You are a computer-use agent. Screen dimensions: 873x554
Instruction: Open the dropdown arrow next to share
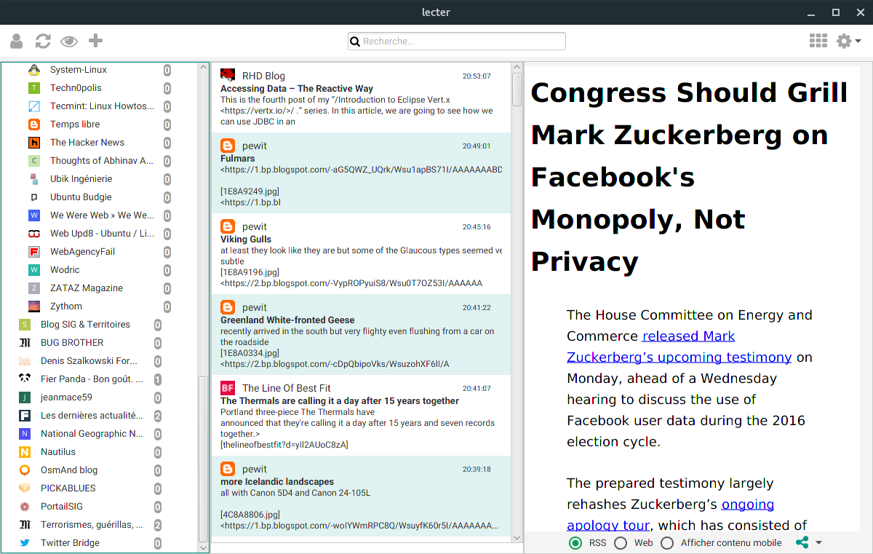pyautogui.click(x=818, y=543)
